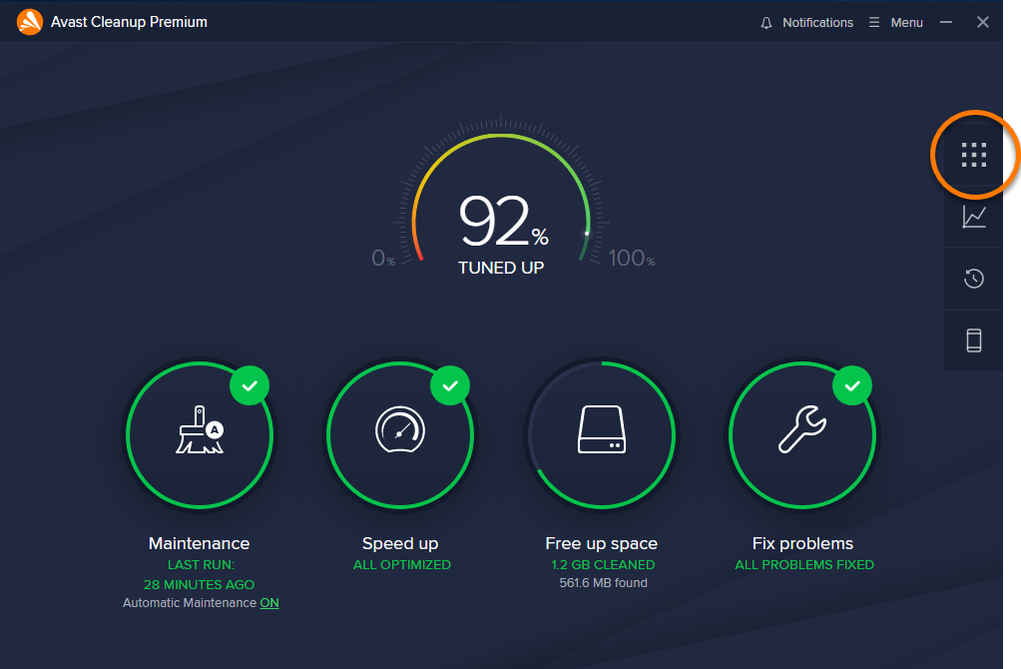Close the Avast Cleanup window
The image size is (1021, 669).
pyautogui.click(x=983, y=22)
